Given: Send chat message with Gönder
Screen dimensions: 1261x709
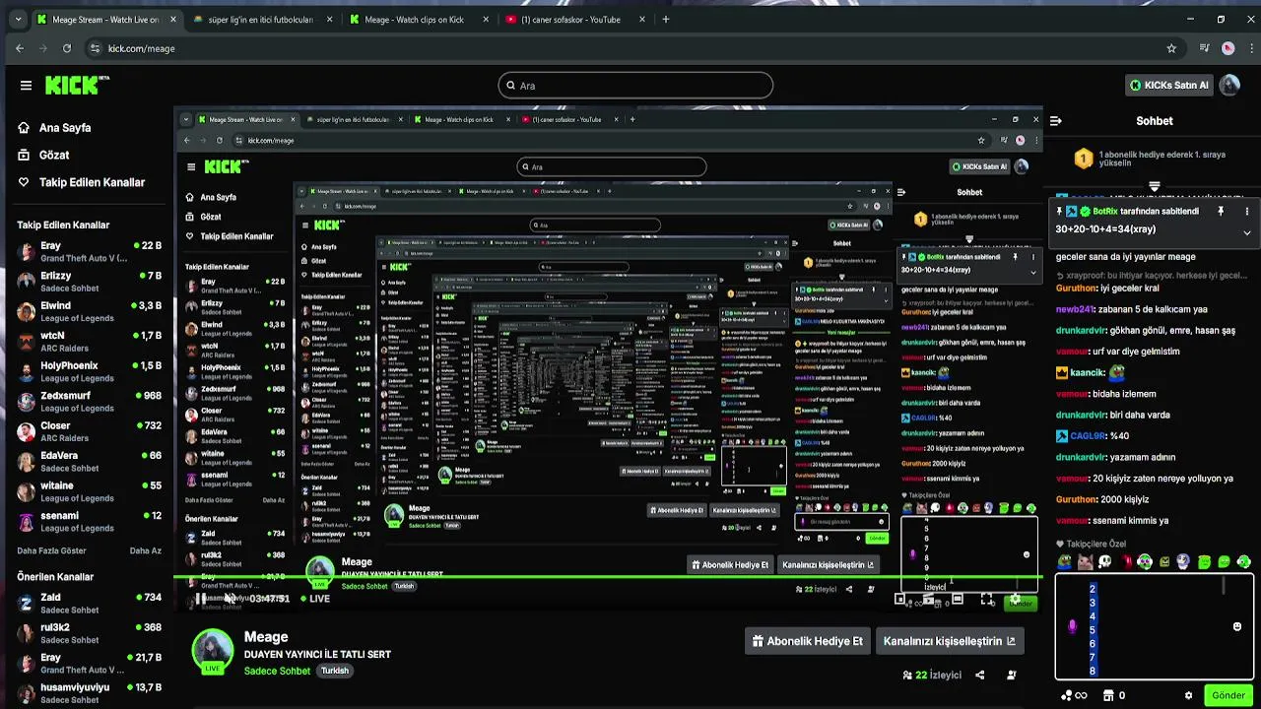Looking at the screenshot, I should pos(1228,695).
